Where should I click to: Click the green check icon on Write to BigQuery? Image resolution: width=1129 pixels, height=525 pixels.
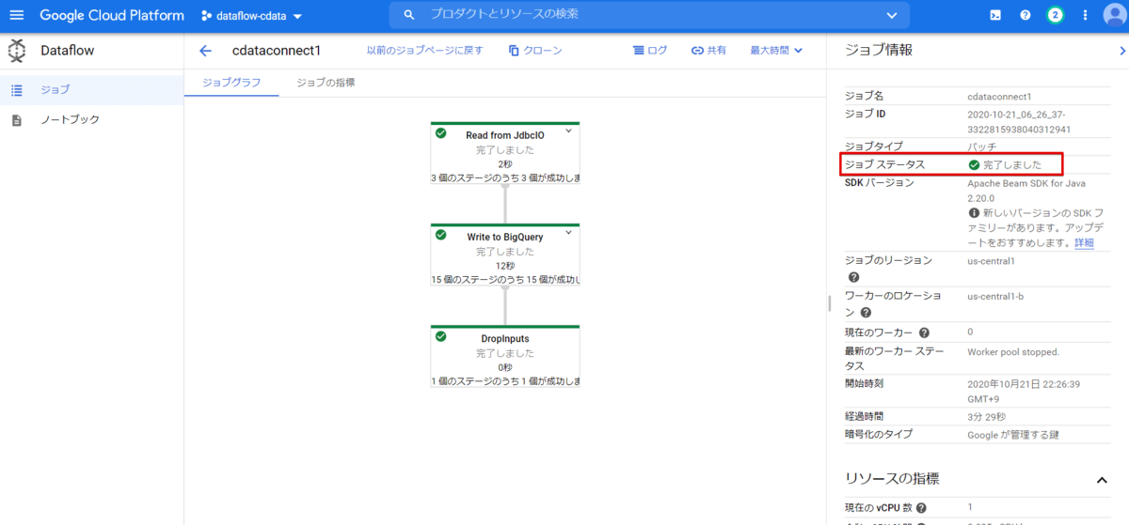(441, 235)
